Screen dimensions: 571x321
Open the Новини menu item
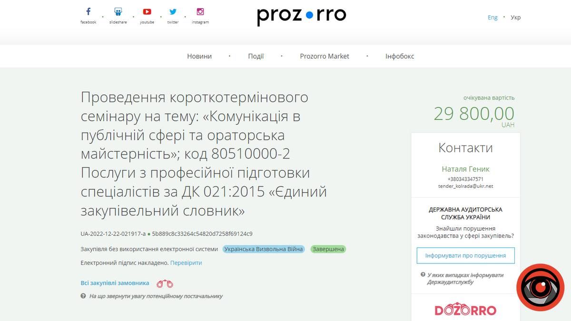point(198,56)
